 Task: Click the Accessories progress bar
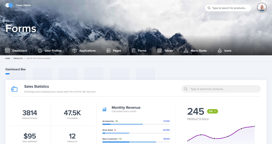(x=136, y=124)
